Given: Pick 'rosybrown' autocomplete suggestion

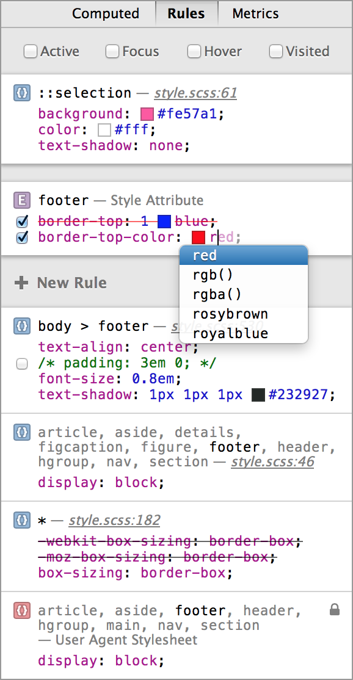Looking at the screenshot, I should point(244,314).
